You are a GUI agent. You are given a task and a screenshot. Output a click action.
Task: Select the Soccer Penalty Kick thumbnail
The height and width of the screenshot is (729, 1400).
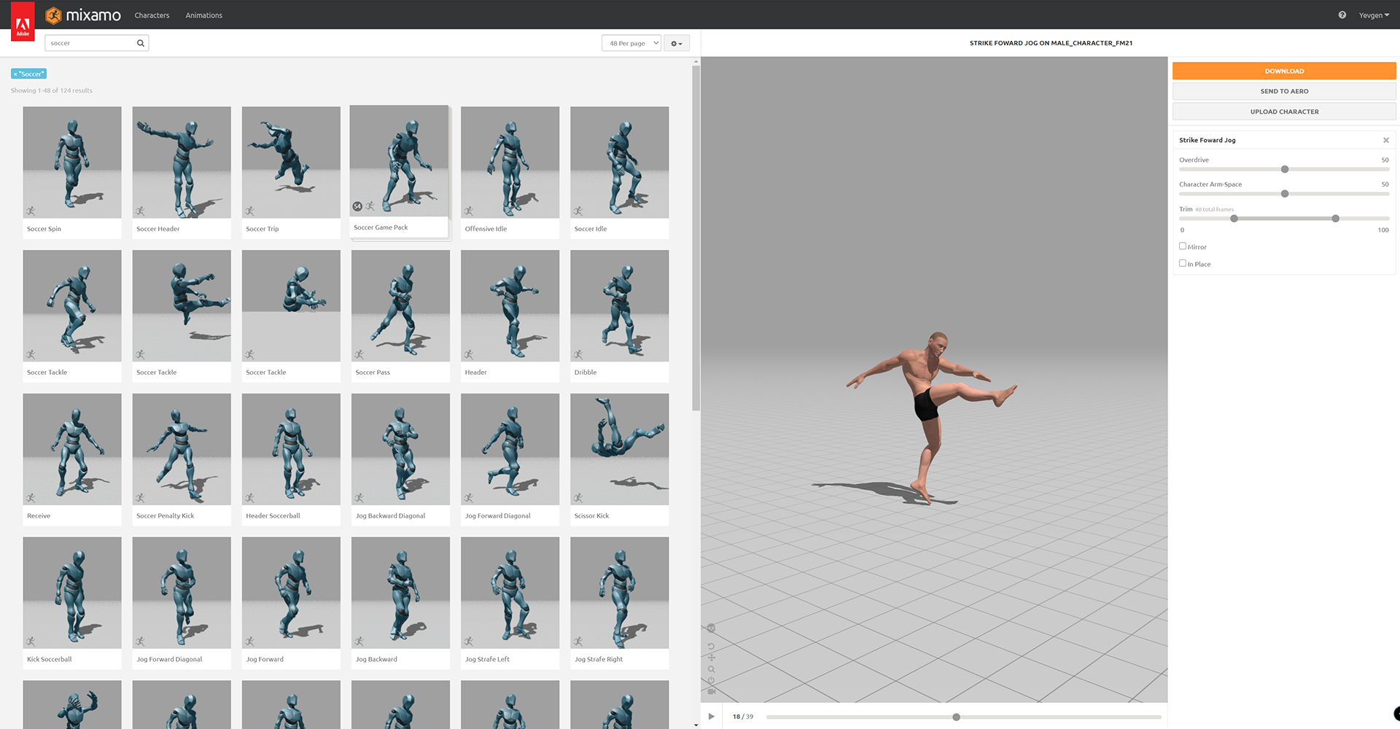click(x=182, y=449)
